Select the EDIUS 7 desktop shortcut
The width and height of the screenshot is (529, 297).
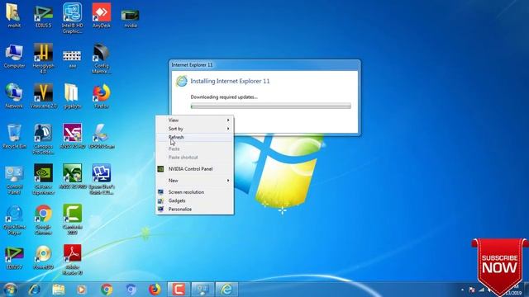pos(14,257)
